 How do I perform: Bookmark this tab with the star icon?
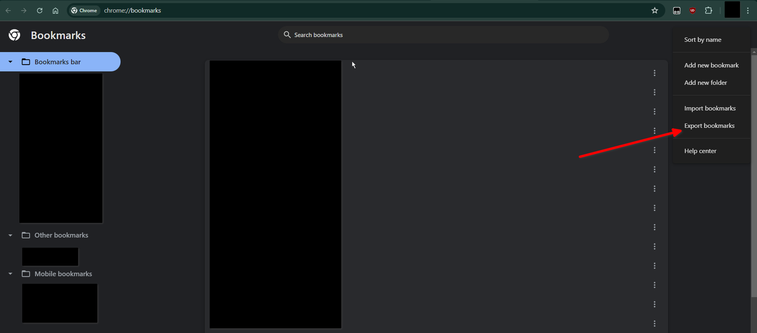click(655, 11)
